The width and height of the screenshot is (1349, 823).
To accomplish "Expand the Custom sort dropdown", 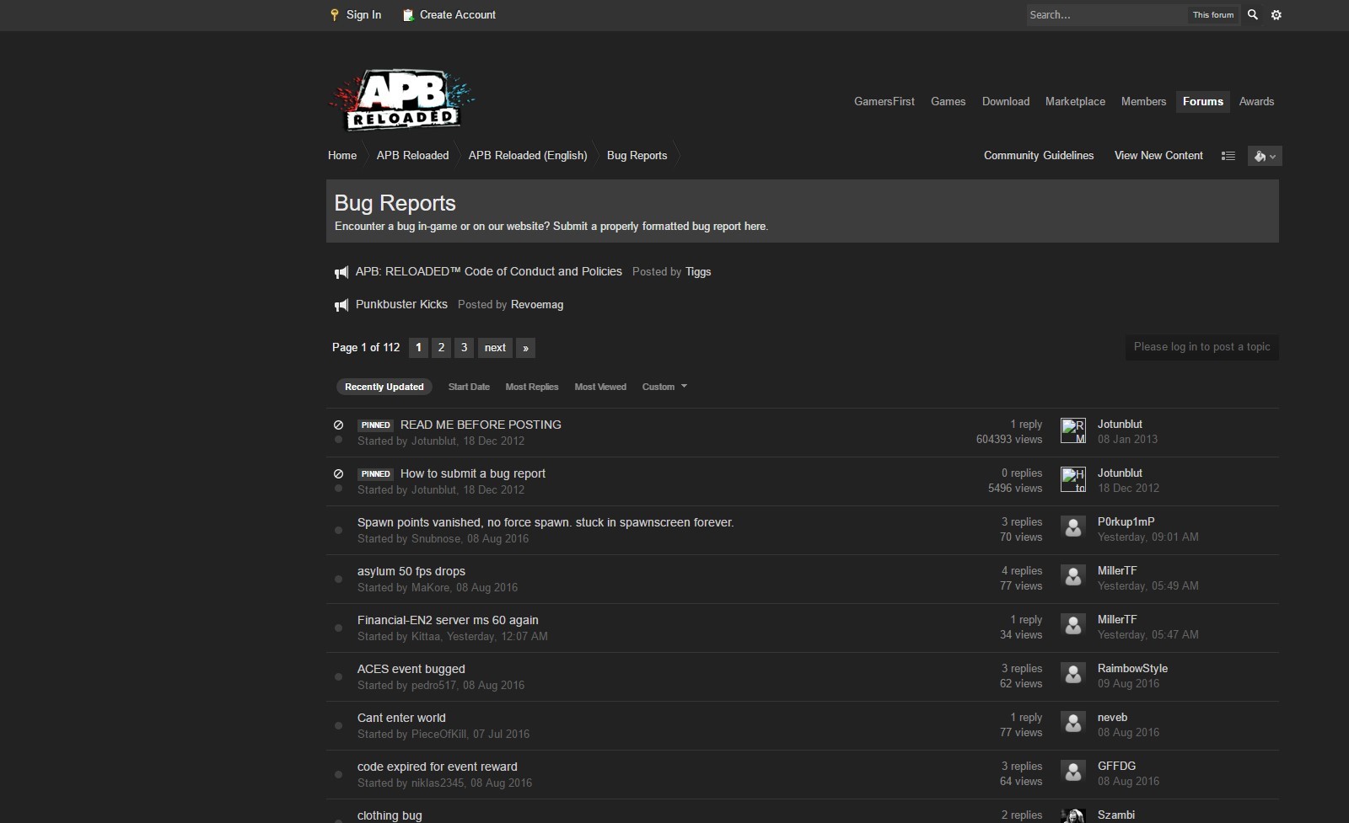I will (x=664, y=387).
